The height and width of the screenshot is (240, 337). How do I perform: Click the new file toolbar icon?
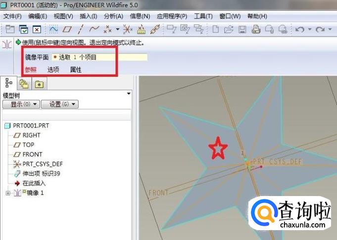point(215,29)
